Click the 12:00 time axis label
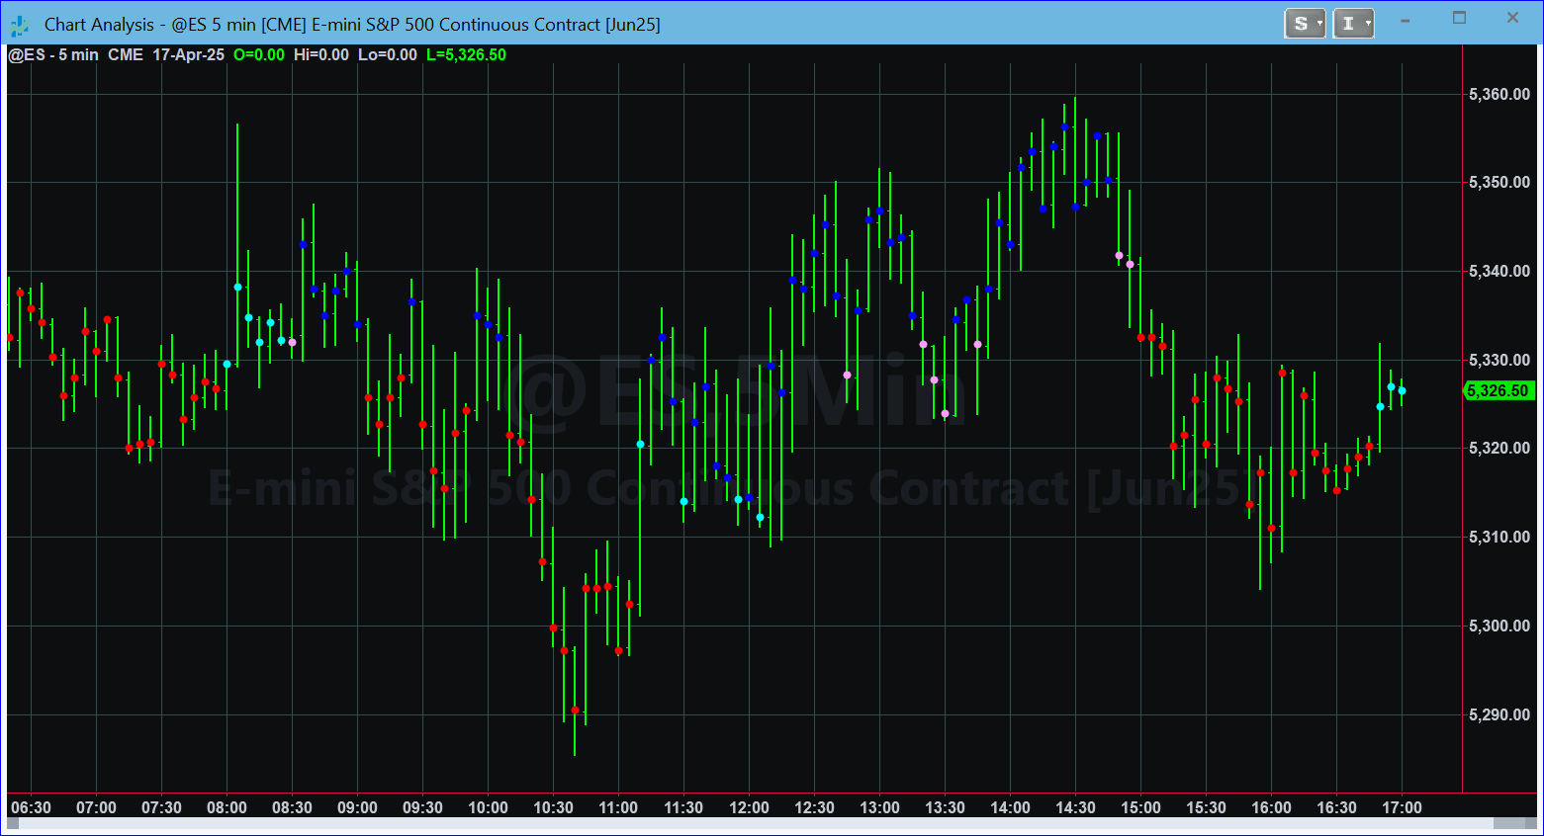1544x836 pixels. pyautogui.click(x=749, y=807)
